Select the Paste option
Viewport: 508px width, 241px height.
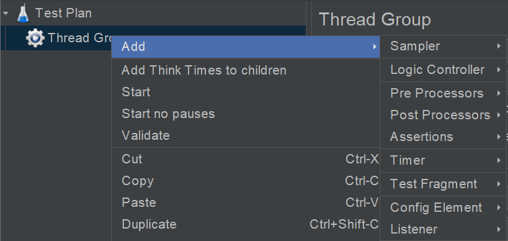click(246, 202)
